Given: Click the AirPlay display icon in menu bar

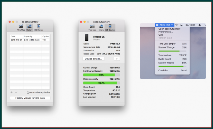Looking at the screenshot, I should pyautogui.click(x=182, y=25).
